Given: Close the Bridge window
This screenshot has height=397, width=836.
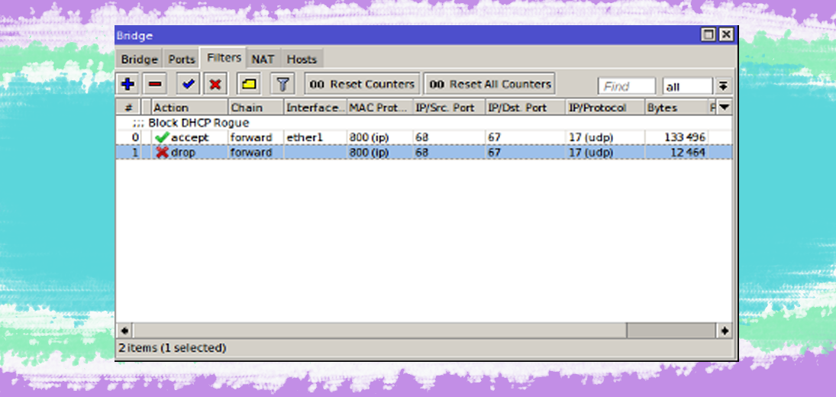Looking at the screenshot, I should pos(725,35).
